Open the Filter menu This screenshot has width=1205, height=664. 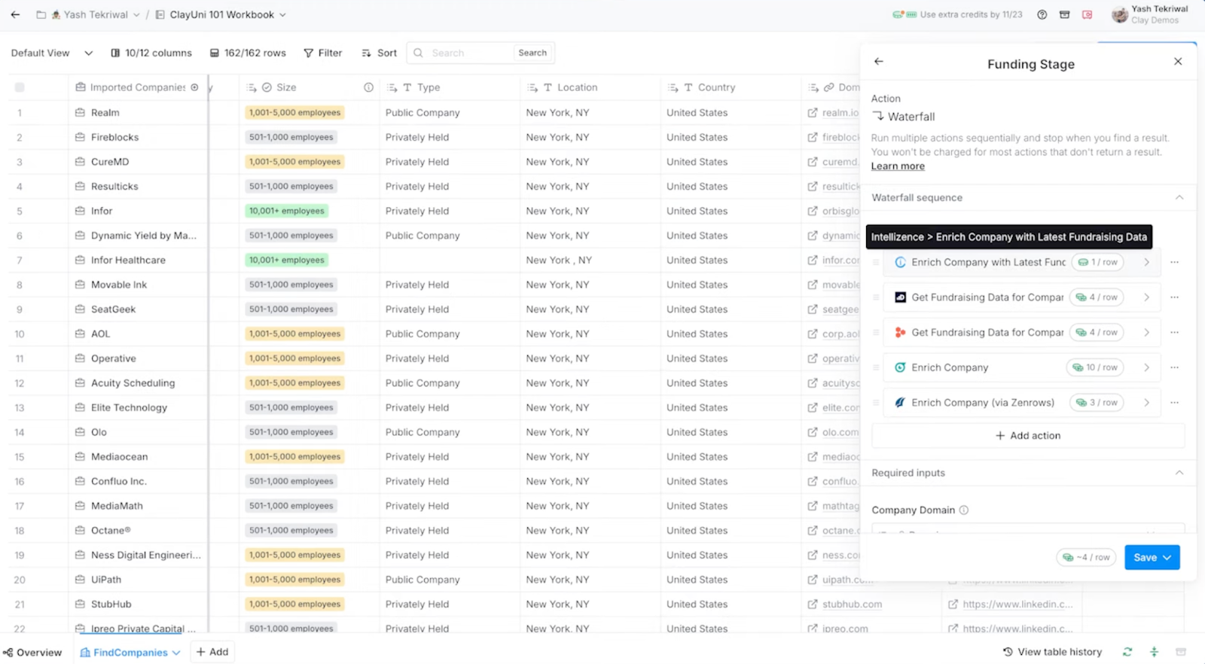[323, 53]
